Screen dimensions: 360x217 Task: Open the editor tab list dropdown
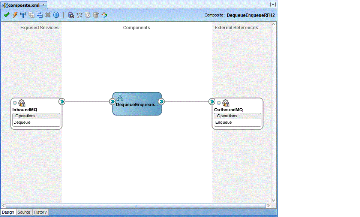[273, 4]
